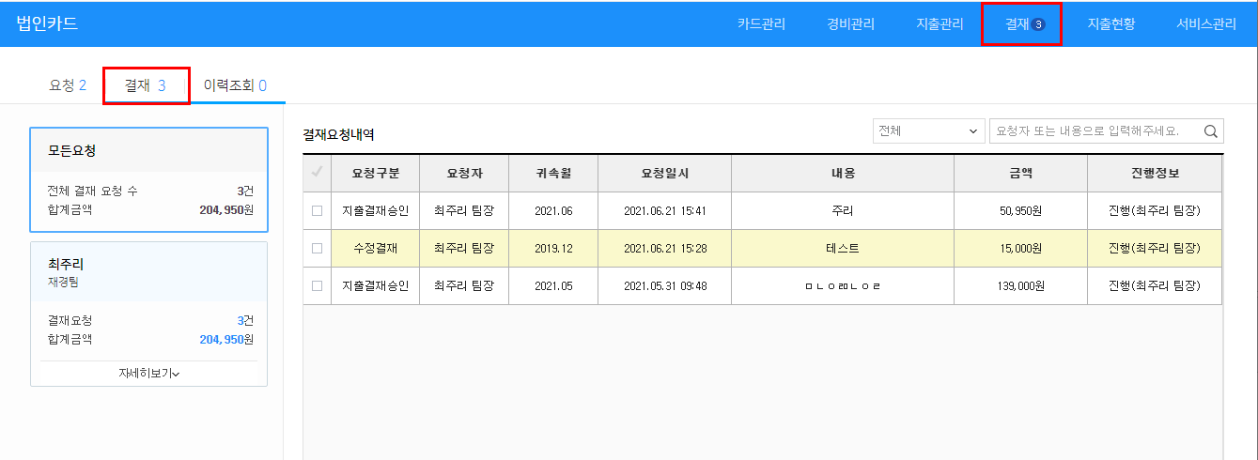Toggle the select-all header checkbox

[317, 173]
